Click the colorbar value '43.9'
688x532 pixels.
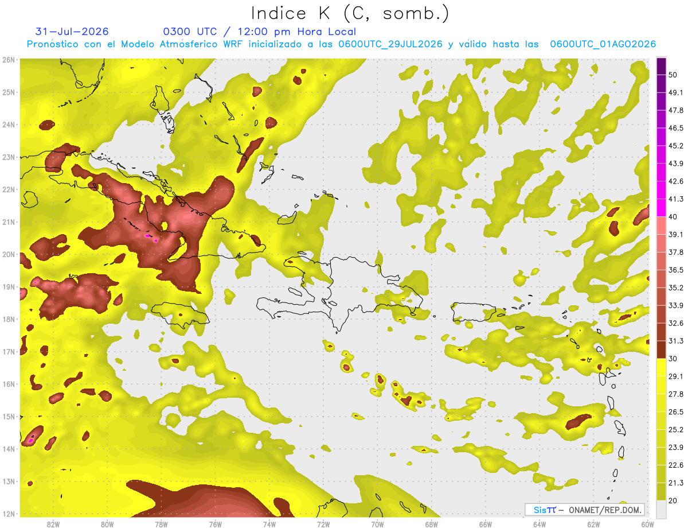point(676,163)
